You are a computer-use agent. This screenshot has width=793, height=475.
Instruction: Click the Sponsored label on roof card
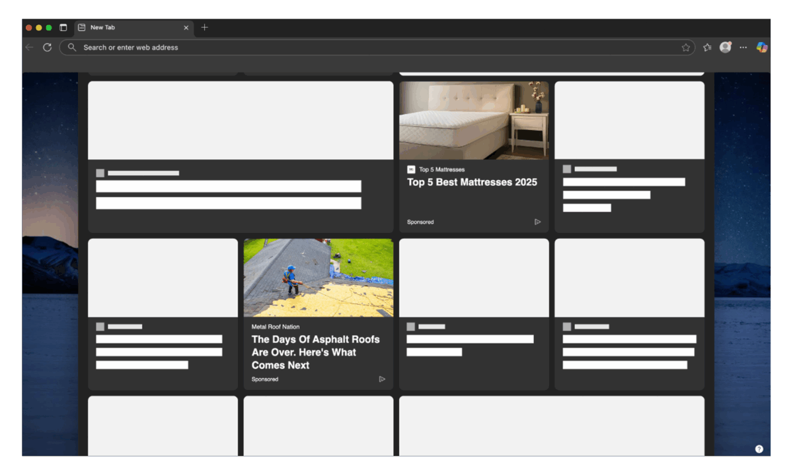tap(265, 379)
